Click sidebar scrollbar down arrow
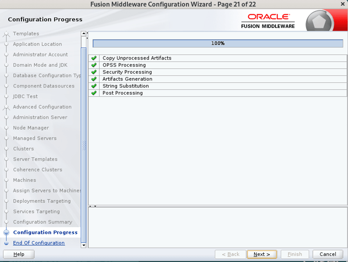Image resolution: width=348 pixels, height=262 pixels. [84, 245]
